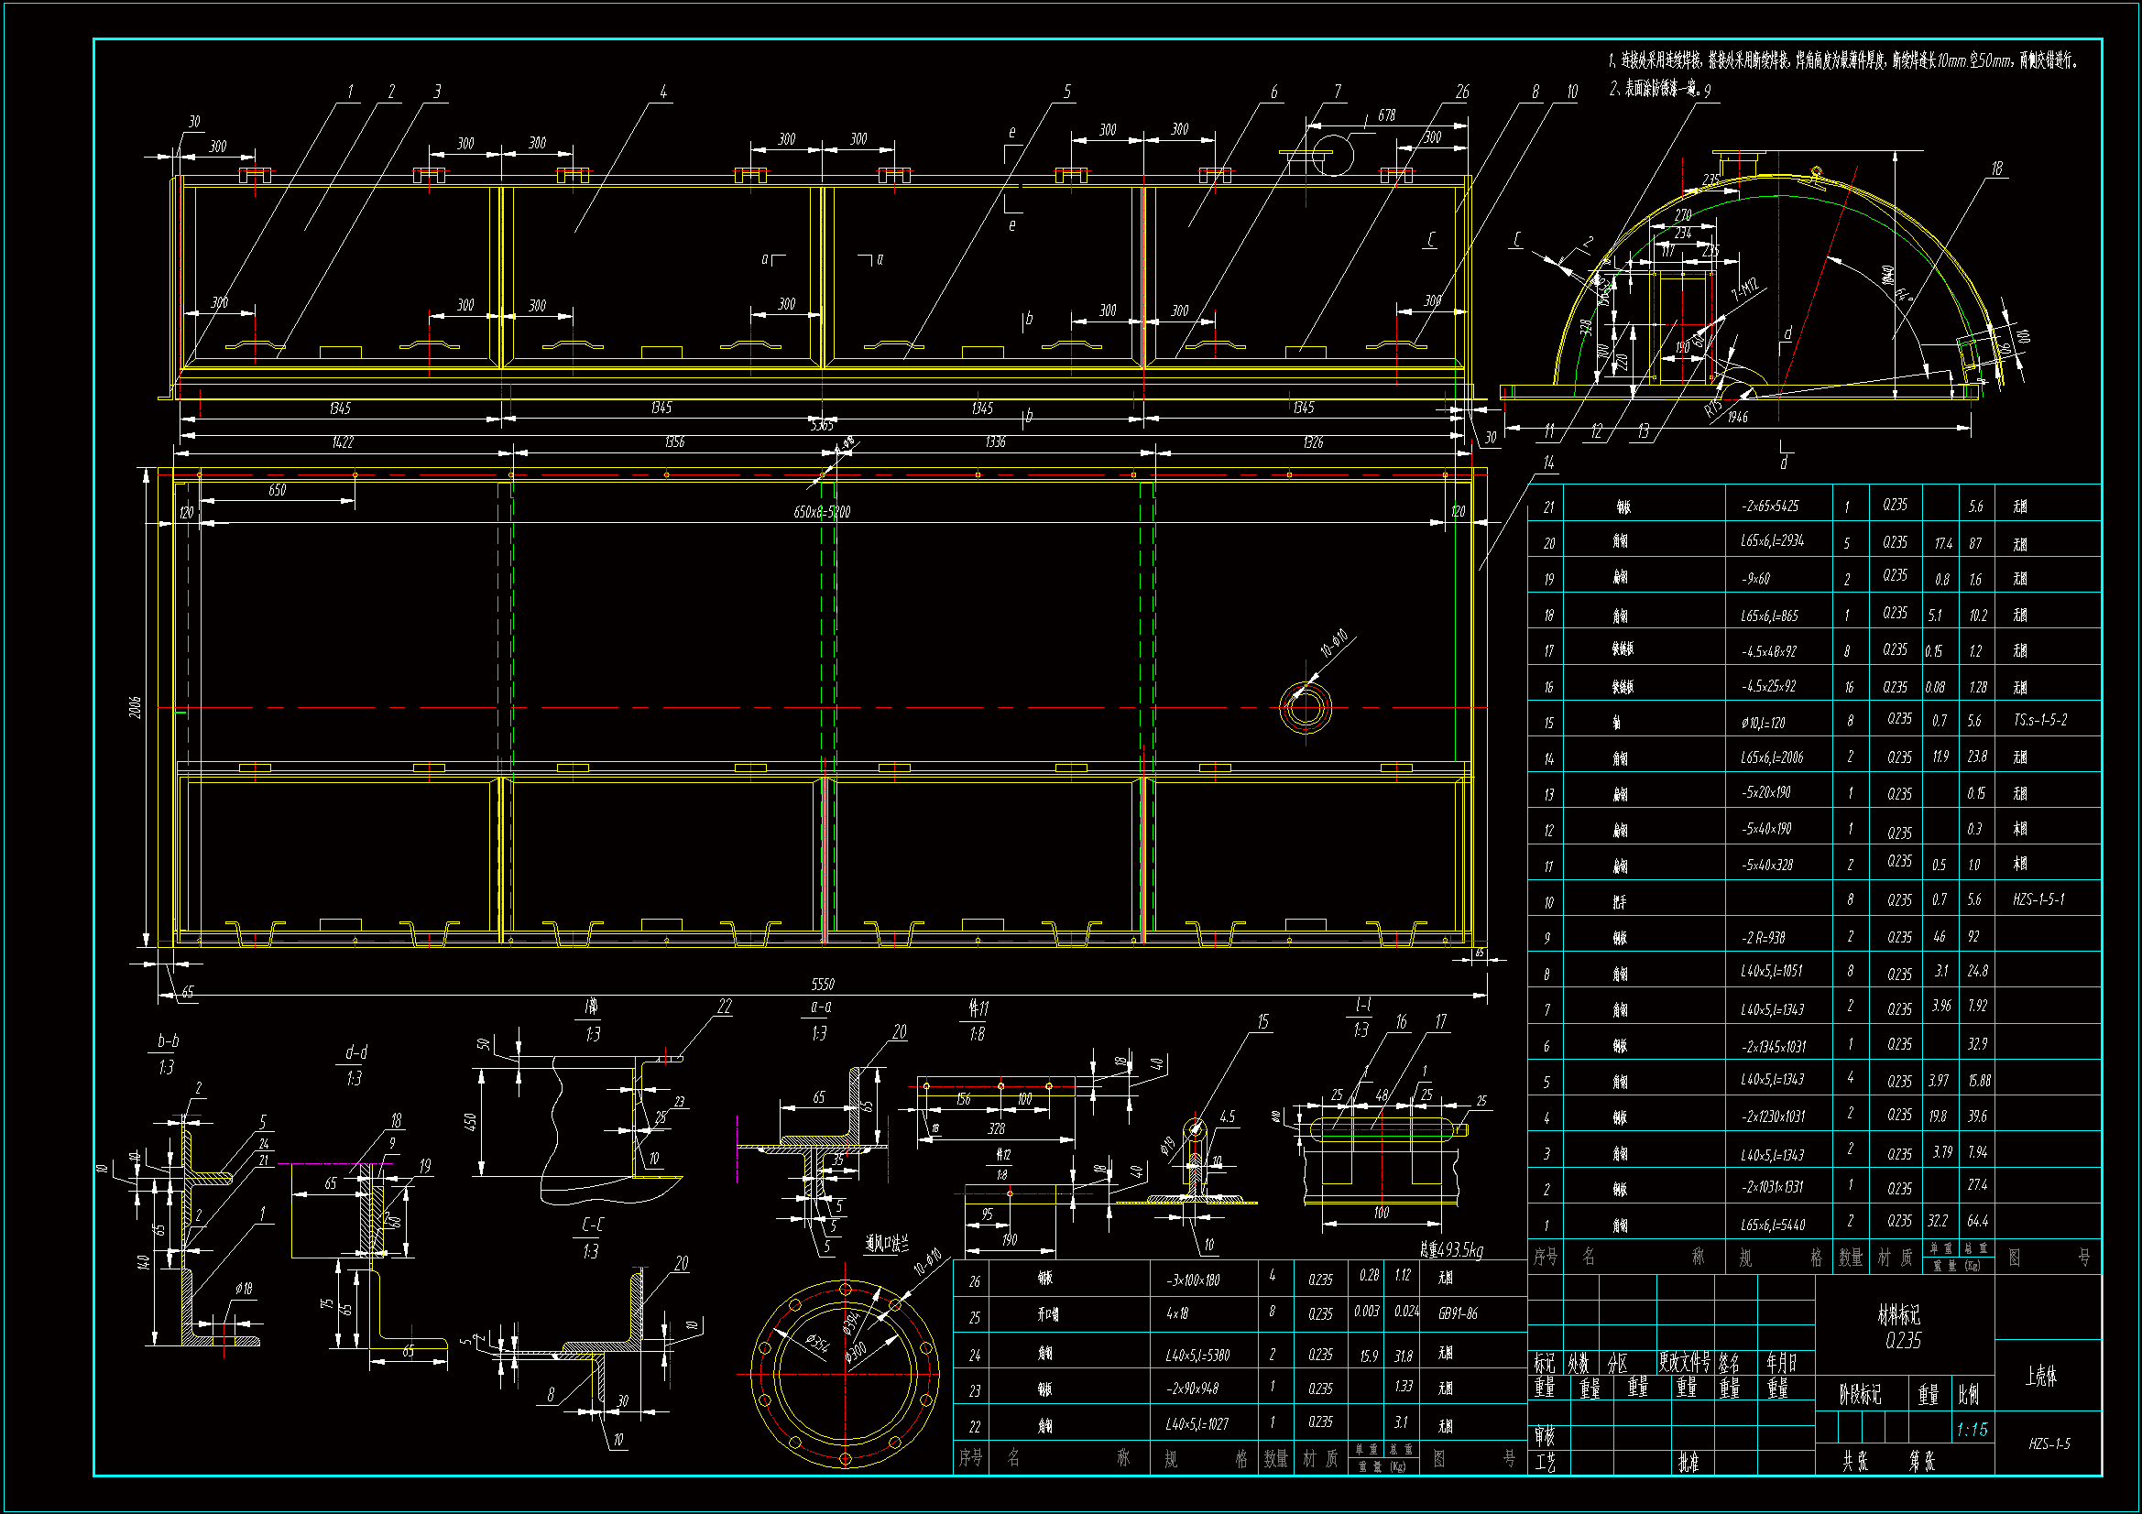Click the vent hole circle in plan view
This screenshot has width=2142, height=1514.
pyautogui.click(x=1305, y=708)
